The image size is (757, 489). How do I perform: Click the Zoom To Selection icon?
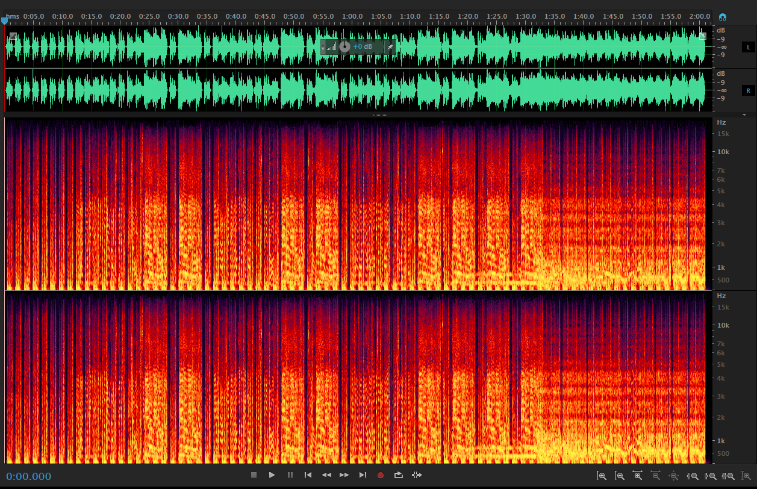point(728,476)
